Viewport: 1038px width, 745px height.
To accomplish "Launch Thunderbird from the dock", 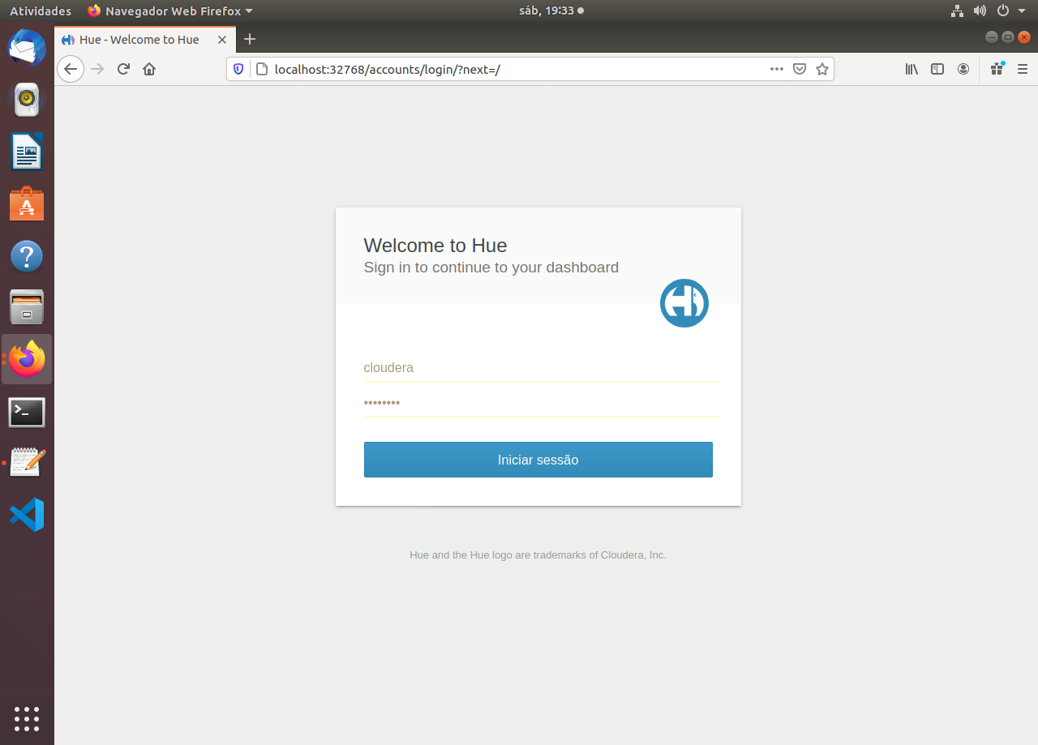I will coord(27,48).
